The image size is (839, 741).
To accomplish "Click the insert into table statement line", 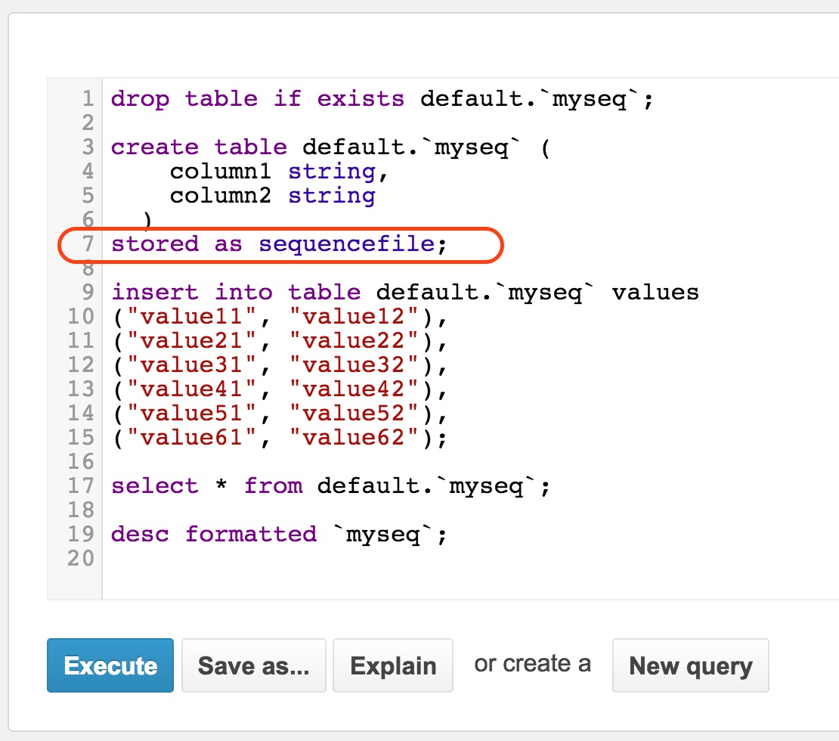I will coord(404,293).
